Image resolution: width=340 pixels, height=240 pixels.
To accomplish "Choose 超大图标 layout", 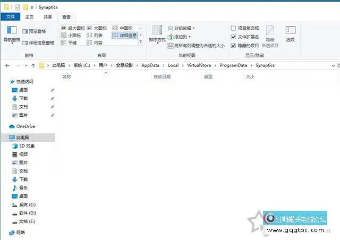I will pyautogui.click(x=73, y=28).
